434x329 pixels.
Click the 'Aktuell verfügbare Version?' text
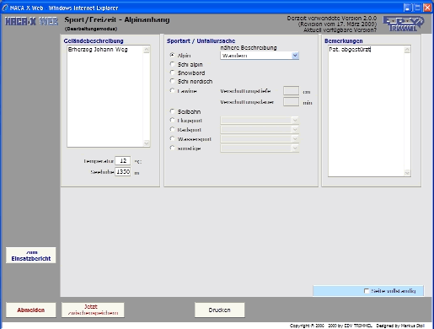340,30
